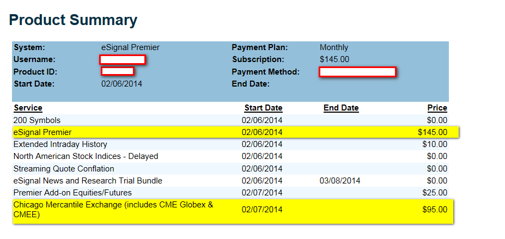Click the System value "eSignal Premier" in the blue header
505x239 pixels.
click(130, 47)
